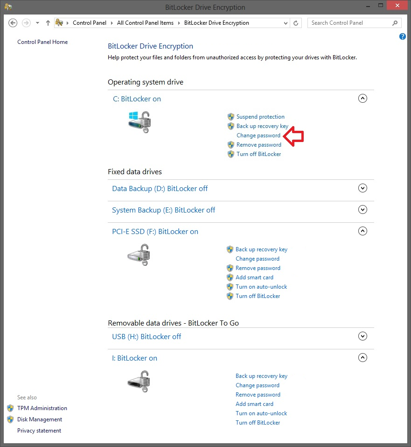
Task: Select BitLocker Drive Encryption breadcrumb
Action: [x=216, y=23]
